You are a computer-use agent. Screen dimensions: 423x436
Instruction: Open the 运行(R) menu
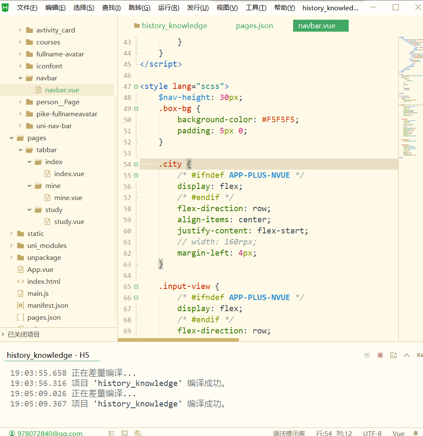click(x=168, y=8)
